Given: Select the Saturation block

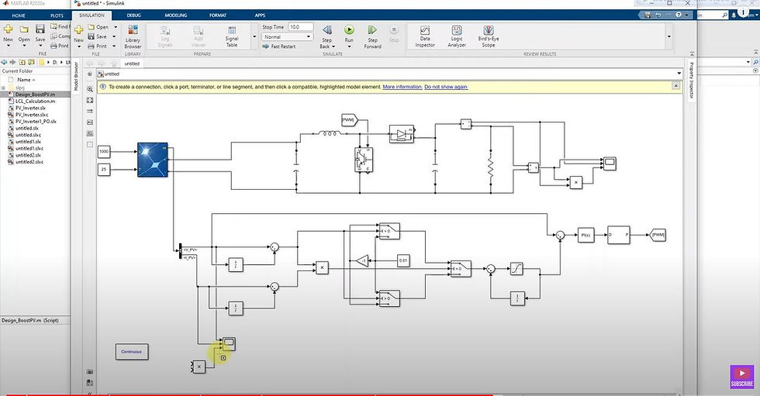Looking at the screenshot, I should 516,268.
